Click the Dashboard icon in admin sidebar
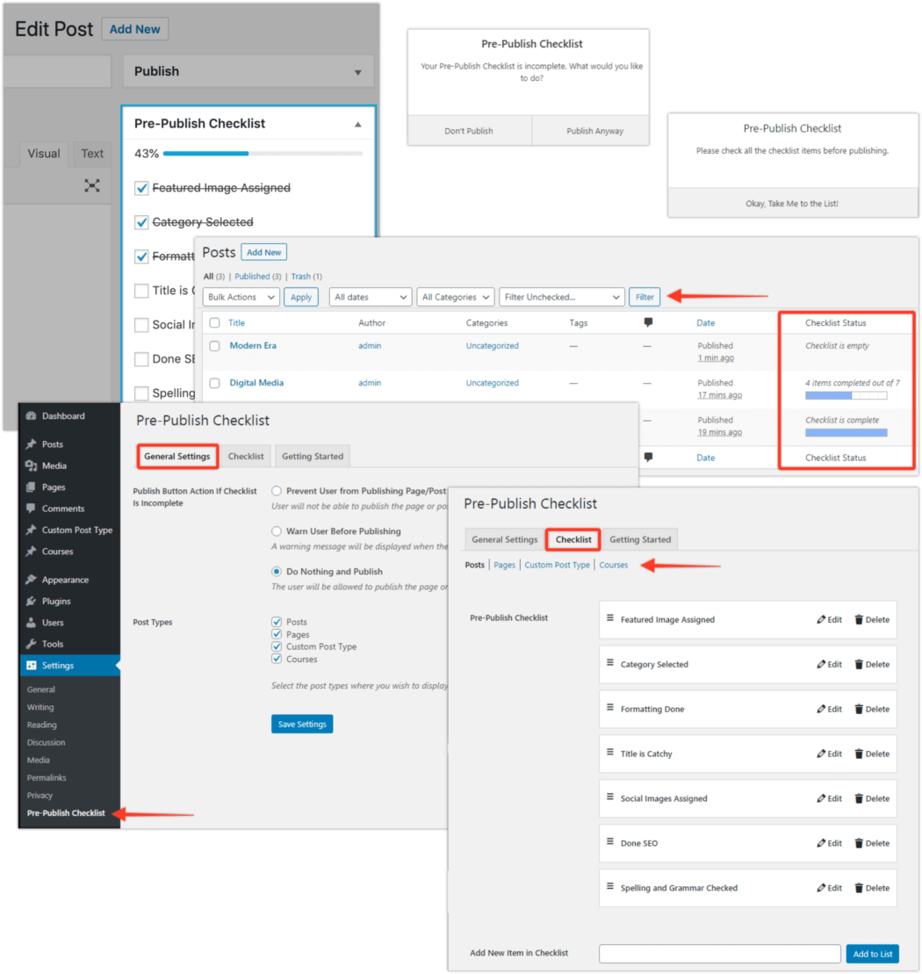 (31, 415)
